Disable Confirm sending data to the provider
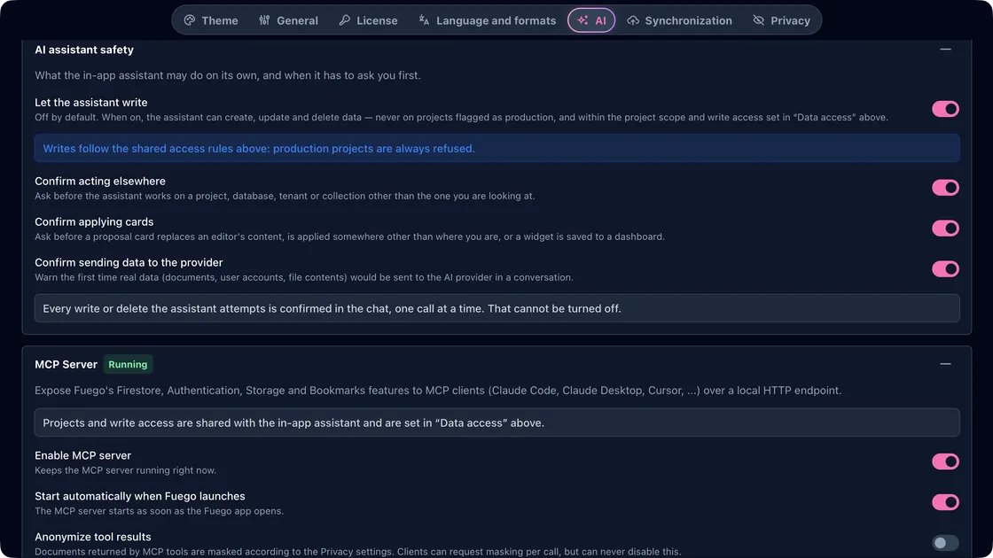The width and height of the screenshot is (993, 558). (x=945, y=269)
